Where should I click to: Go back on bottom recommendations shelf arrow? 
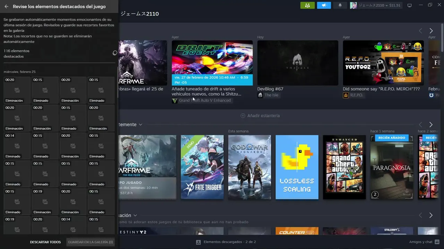[x=420, y=215]
